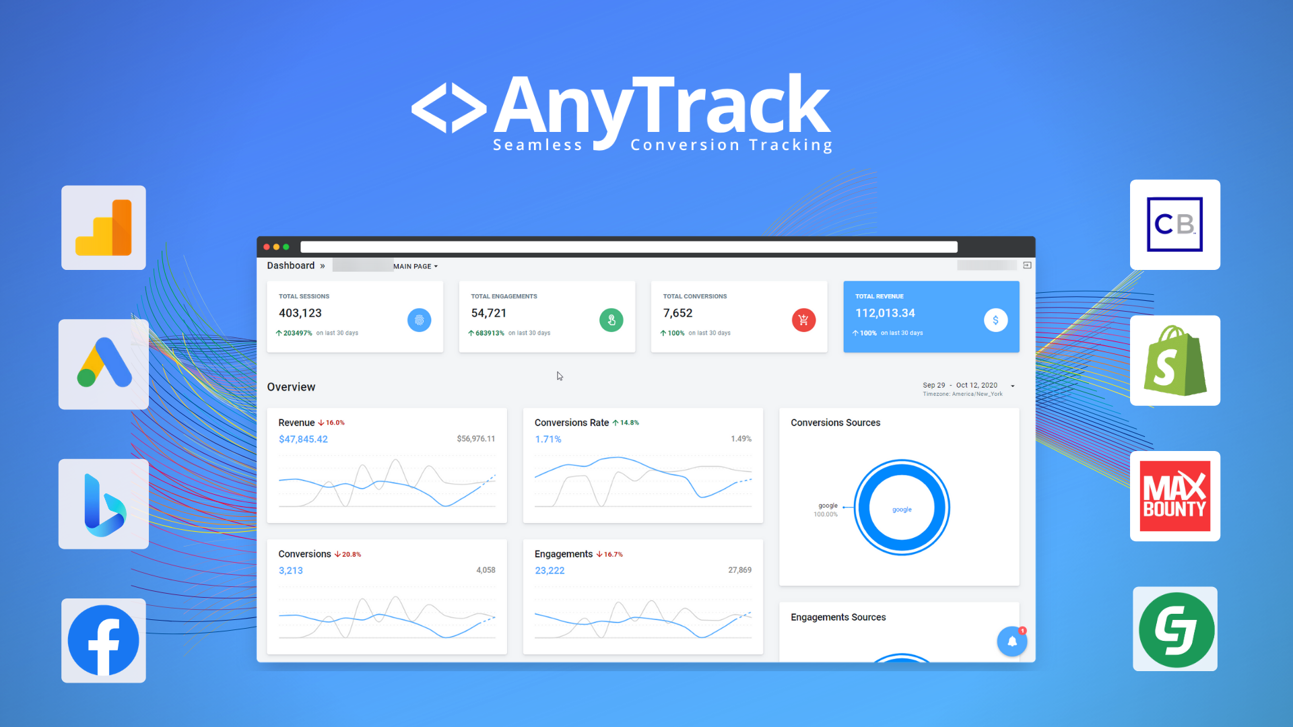The width and height of the screenshot is (1293, 727).
Task: Expand the MAIN PAGE dropdown in dashboard
Action: pos(416,267)
